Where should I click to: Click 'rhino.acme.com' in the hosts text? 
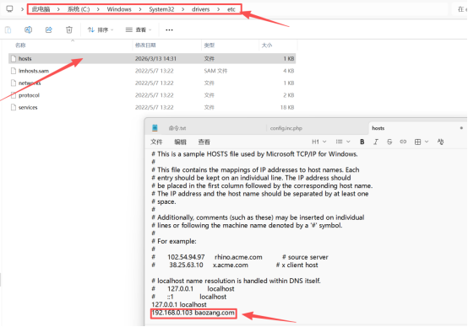[238, 257]
